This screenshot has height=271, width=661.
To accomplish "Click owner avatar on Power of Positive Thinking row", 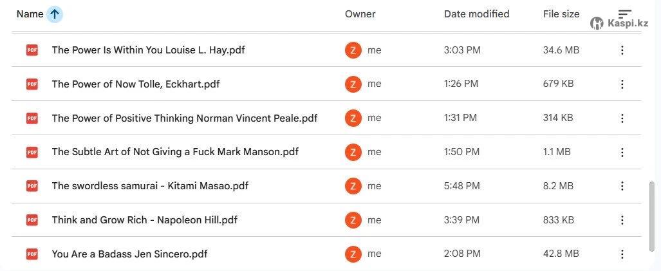I will [353, 118].
